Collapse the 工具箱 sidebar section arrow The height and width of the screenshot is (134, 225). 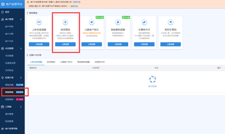pyautogui.click(x=21, y=107)
